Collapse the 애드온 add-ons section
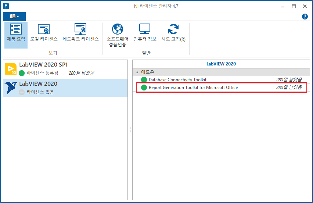This screenshot has width=313, height=203. click(137, 72)
